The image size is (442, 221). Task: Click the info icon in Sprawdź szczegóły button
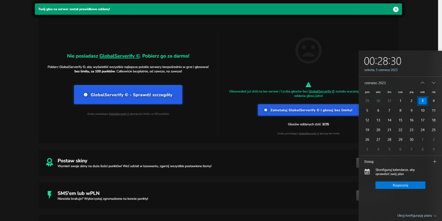tap(85, 95)
